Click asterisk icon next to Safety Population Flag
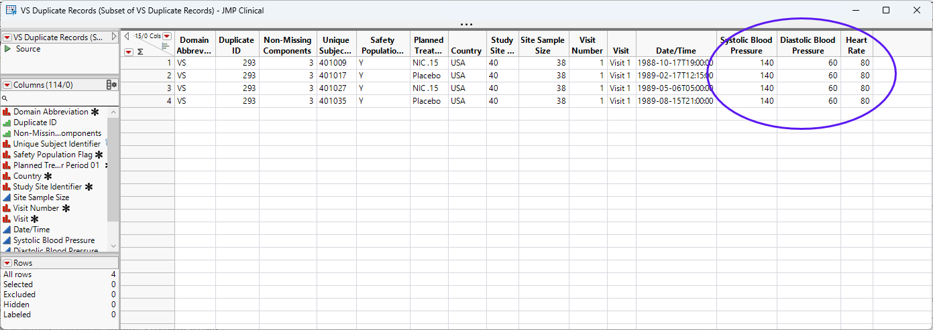 click(99, 155)
